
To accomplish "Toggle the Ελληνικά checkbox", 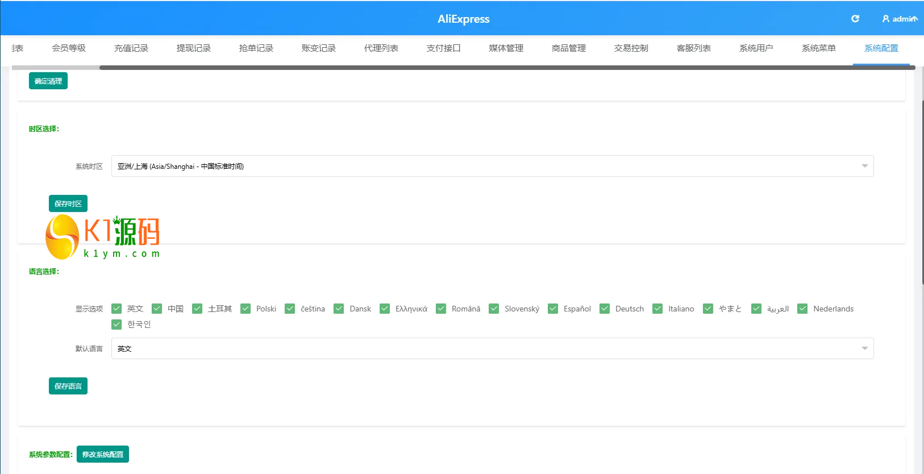I will [x=385, y=309].
